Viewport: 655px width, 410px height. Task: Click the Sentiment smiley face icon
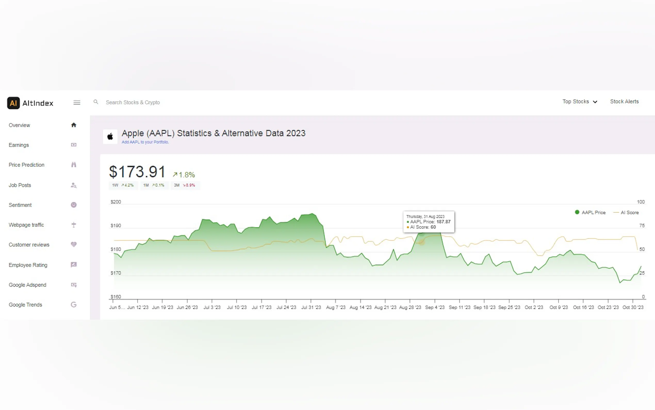(x=74, y=205)
